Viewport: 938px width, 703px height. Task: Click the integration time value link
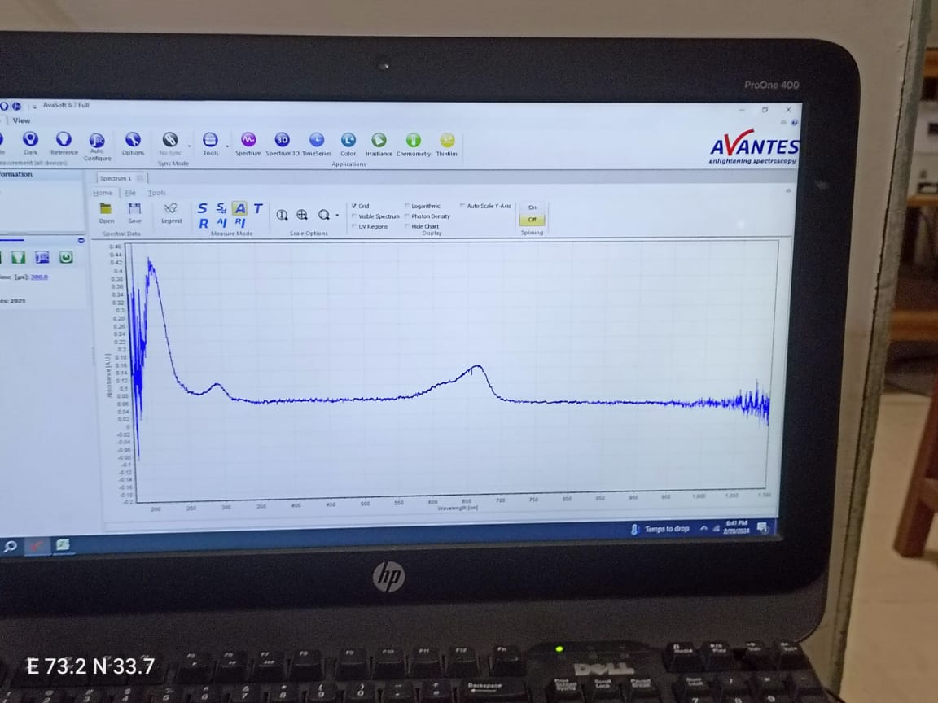pos(39,277)
